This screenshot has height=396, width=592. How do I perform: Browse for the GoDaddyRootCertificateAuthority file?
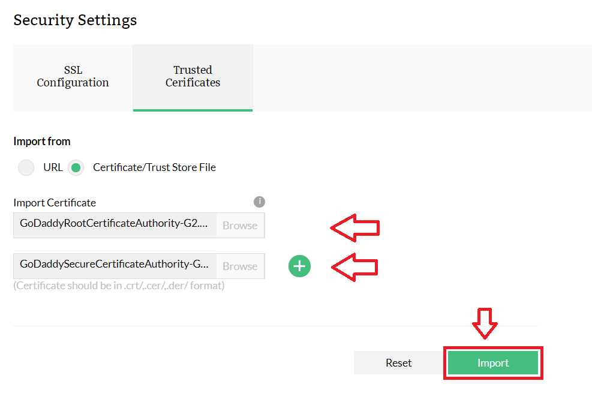coord(240,226)
